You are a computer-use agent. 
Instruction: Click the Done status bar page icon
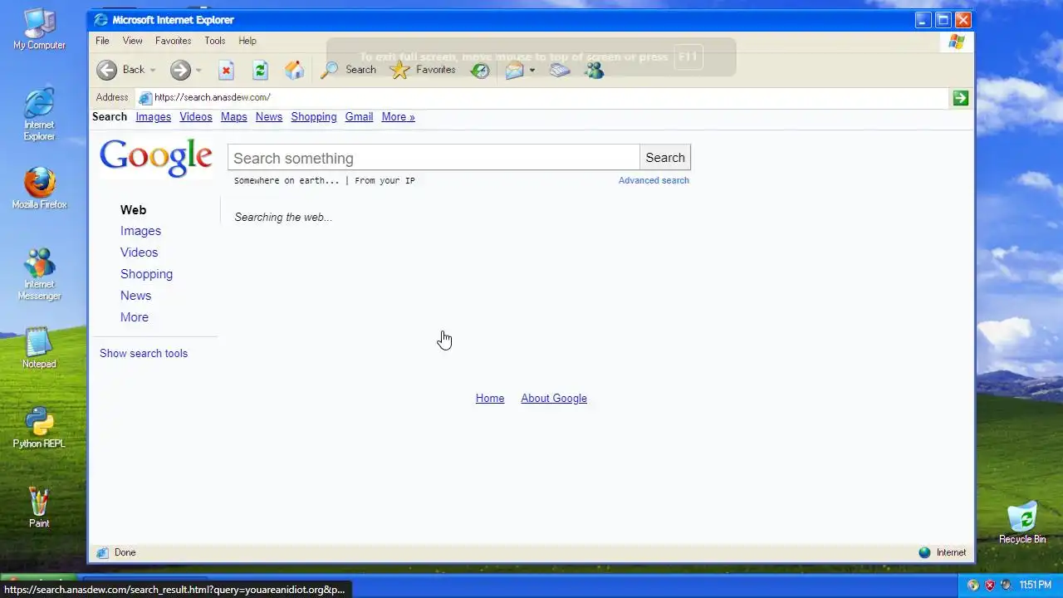(x=102, y=552)
